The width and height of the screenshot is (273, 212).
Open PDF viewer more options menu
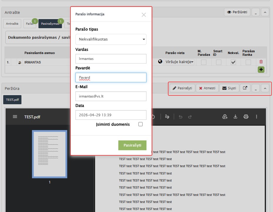pyautogui.click(x=257, y=117)
